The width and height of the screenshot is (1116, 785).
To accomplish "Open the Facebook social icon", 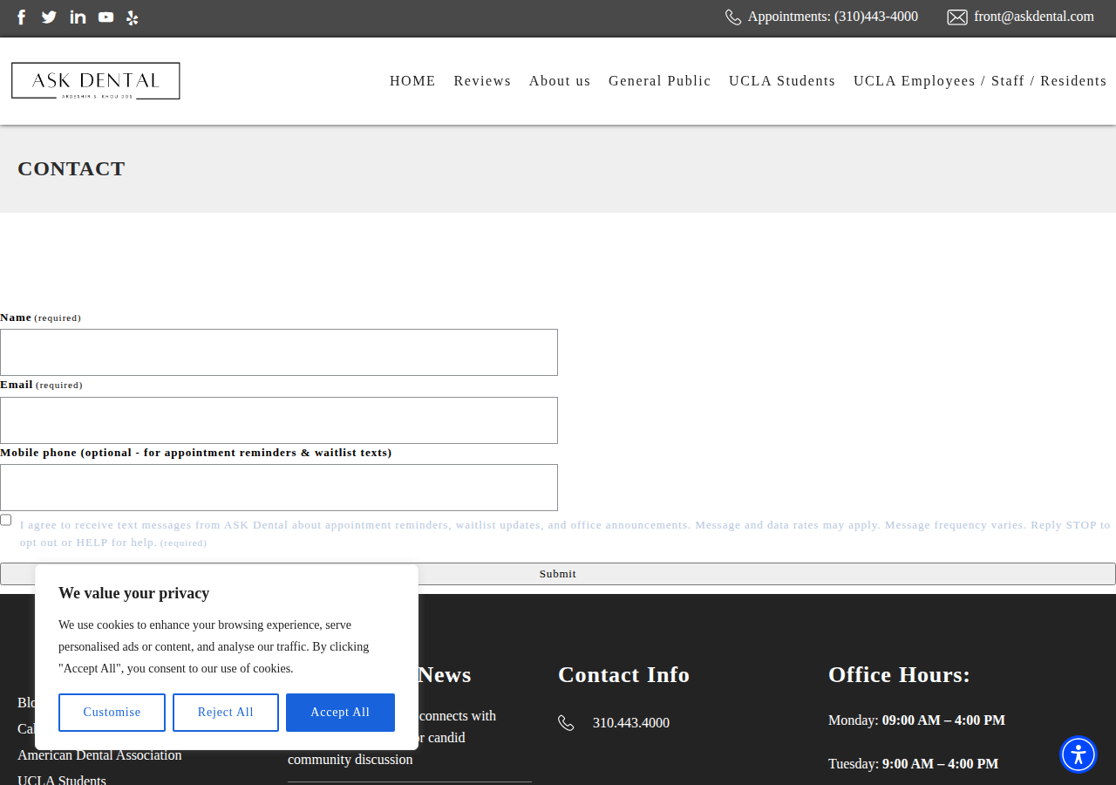I will pos(22,17).
